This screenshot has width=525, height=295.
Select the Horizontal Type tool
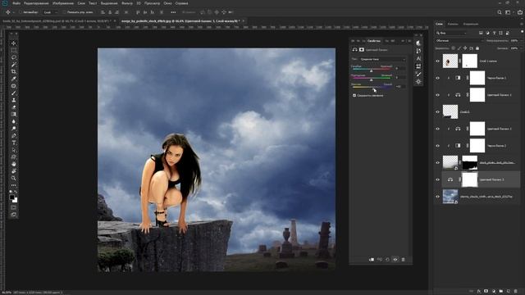(14, 143)
